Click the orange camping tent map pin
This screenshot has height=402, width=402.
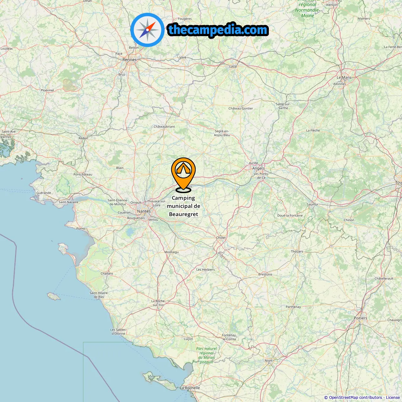pos(183,175)
